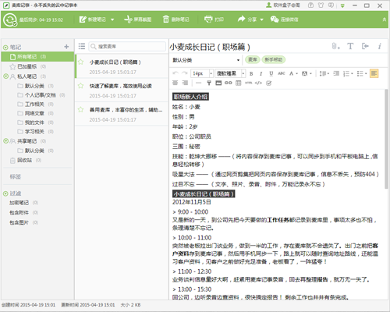Screen dimensions: 390x312
Task: Undo the last edit
Action: tap(175, 73)
